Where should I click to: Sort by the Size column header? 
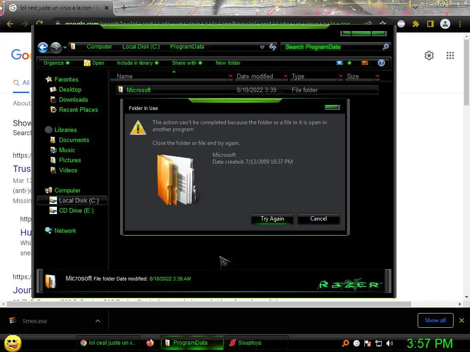pyautogui.click(x=360, y=77)
